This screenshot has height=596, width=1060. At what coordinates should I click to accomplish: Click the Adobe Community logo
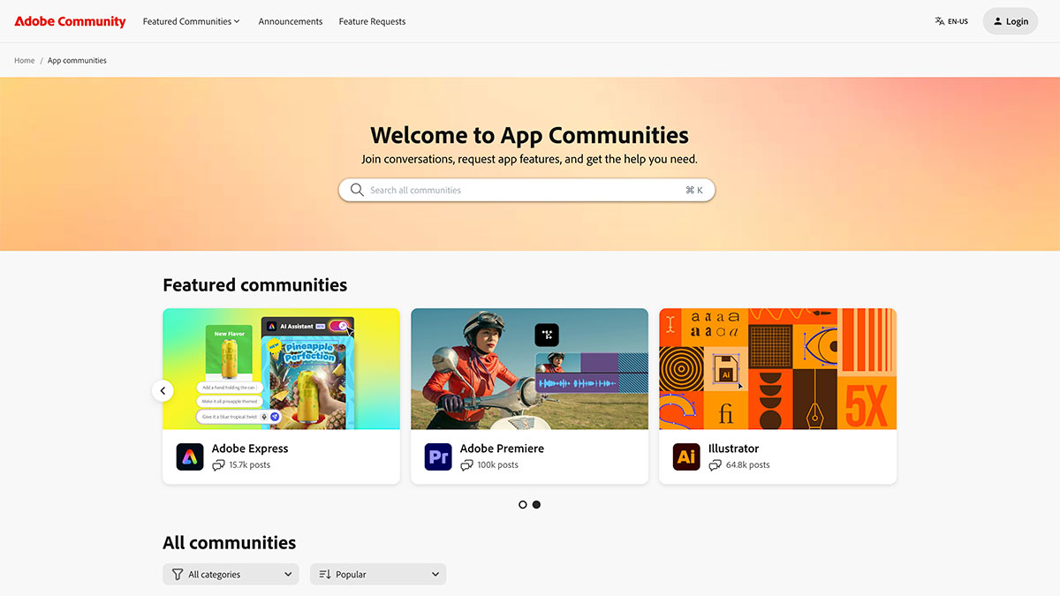70,20
